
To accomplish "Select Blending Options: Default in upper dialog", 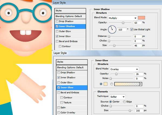I will pos(70,16).
